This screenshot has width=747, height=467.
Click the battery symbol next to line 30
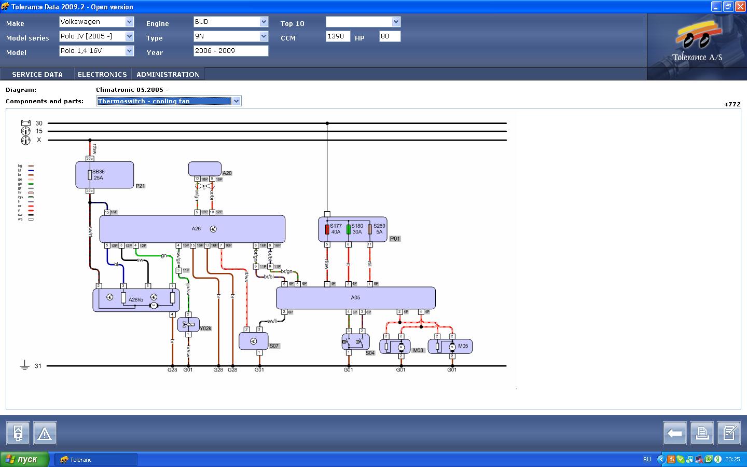coord(25,123)
